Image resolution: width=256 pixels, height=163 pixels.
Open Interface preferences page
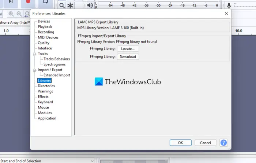(45, 48)
